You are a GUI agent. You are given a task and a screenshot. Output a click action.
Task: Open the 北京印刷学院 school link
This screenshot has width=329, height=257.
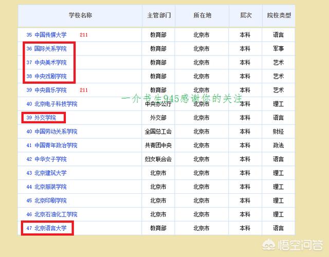coord(50,200)
